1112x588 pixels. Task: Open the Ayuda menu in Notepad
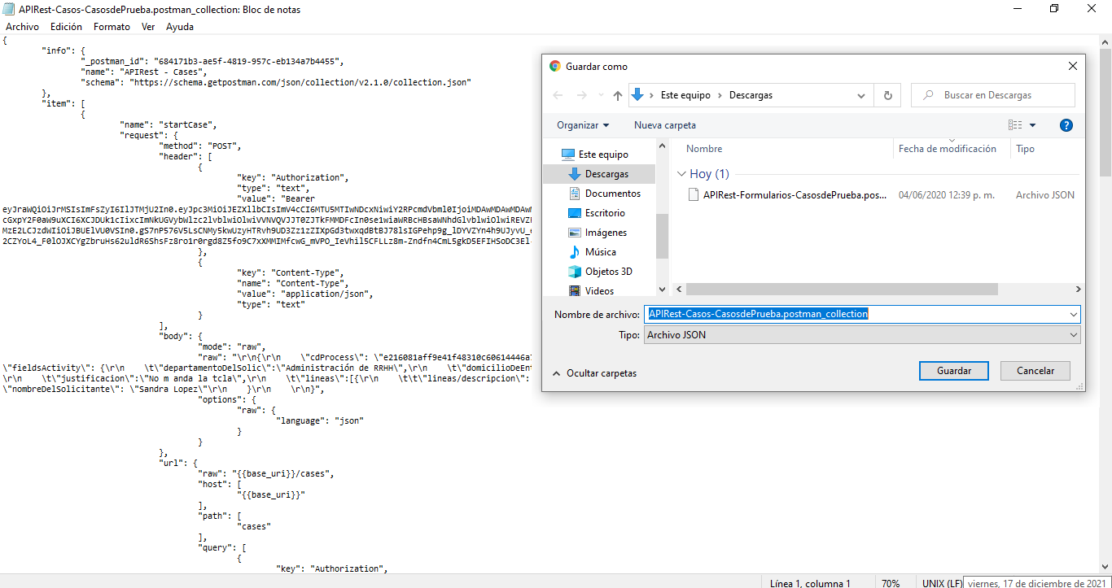180,27
